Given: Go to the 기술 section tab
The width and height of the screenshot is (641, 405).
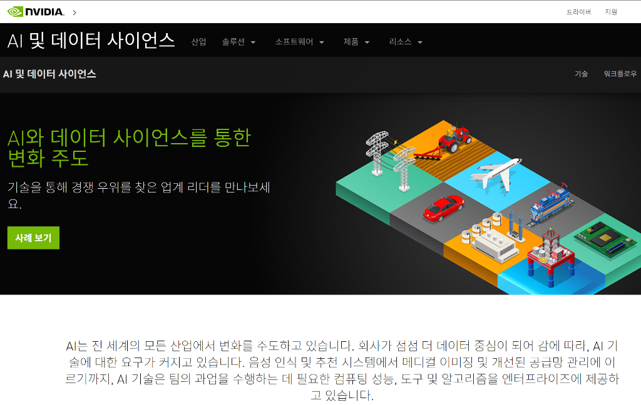Looking at the screenshot, I should click(x=581, y=74).
